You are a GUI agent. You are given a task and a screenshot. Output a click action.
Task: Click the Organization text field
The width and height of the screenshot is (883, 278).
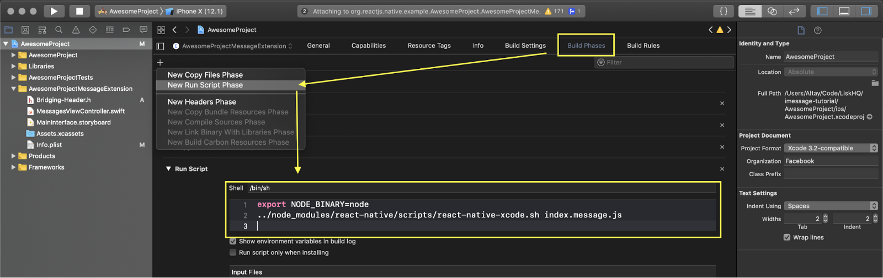click(x=831, y=161)
